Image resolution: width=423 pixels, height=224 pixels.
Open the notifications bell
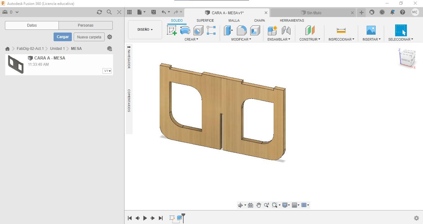point(392,12)
